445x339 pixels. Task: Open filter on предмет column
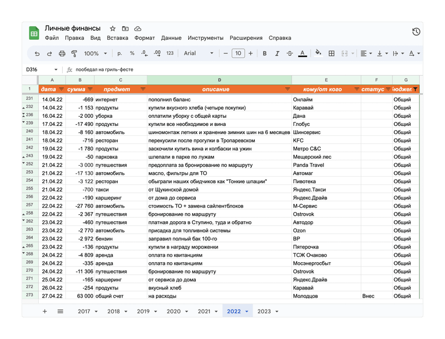point(143,89)
